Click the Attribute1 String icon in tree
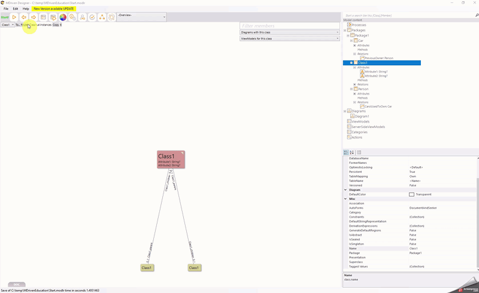 [x=362, y=72]
